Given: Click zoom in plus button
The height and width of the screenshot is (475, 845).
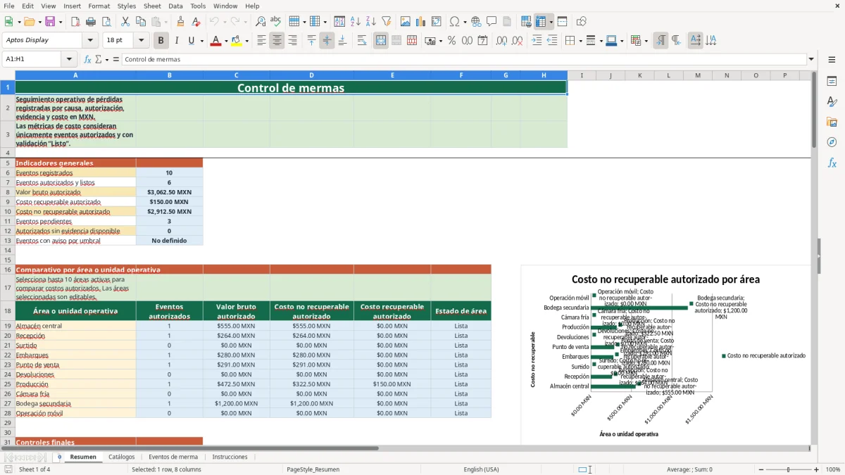Looking at the screenshot, I should coord(817,469).
